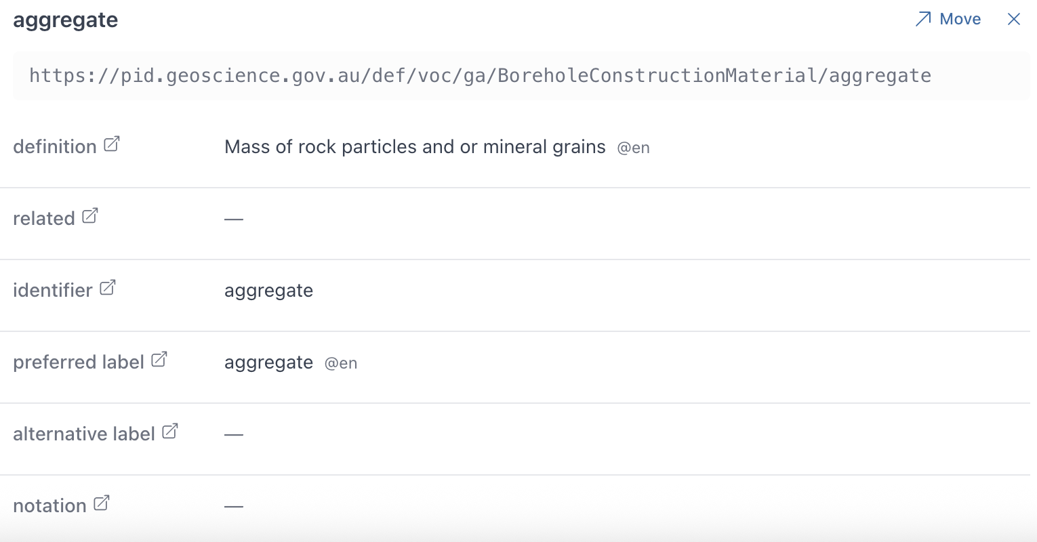Click the "preferred label" property name

pyautogui.click(x=79, y=362)
